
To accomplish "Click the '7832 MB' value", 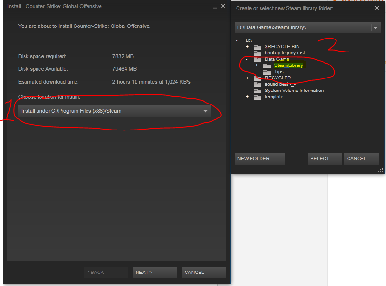I will [123, 56].
